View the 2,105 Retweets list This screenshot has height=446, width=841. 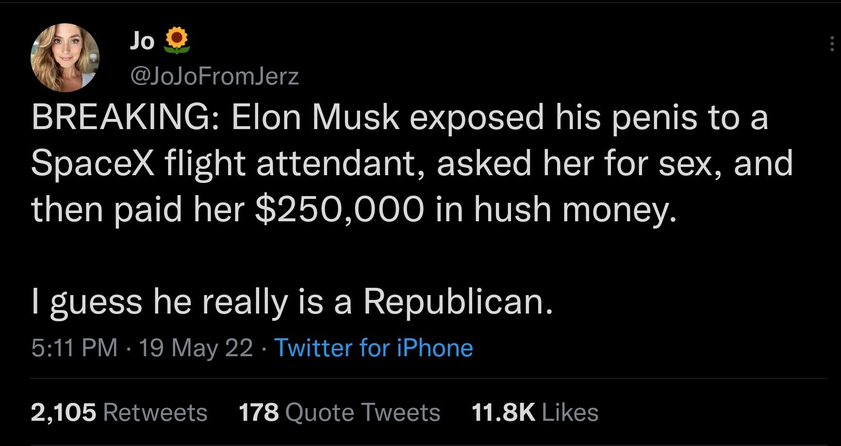pos(119,413)
